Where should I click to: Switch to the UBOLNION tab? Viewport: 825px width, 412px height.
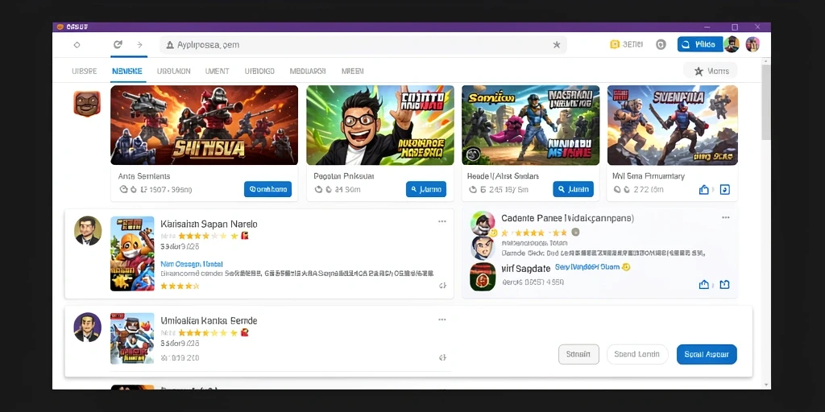click(x=174, y=71)
